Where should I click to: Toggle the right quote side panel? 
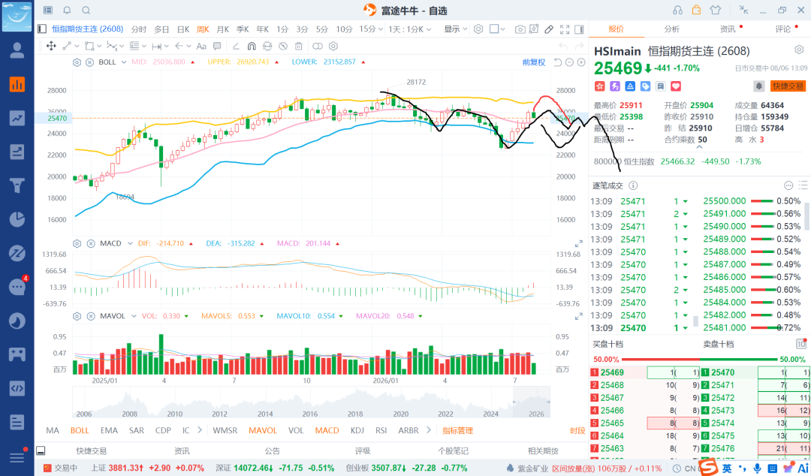pos(579,29)
